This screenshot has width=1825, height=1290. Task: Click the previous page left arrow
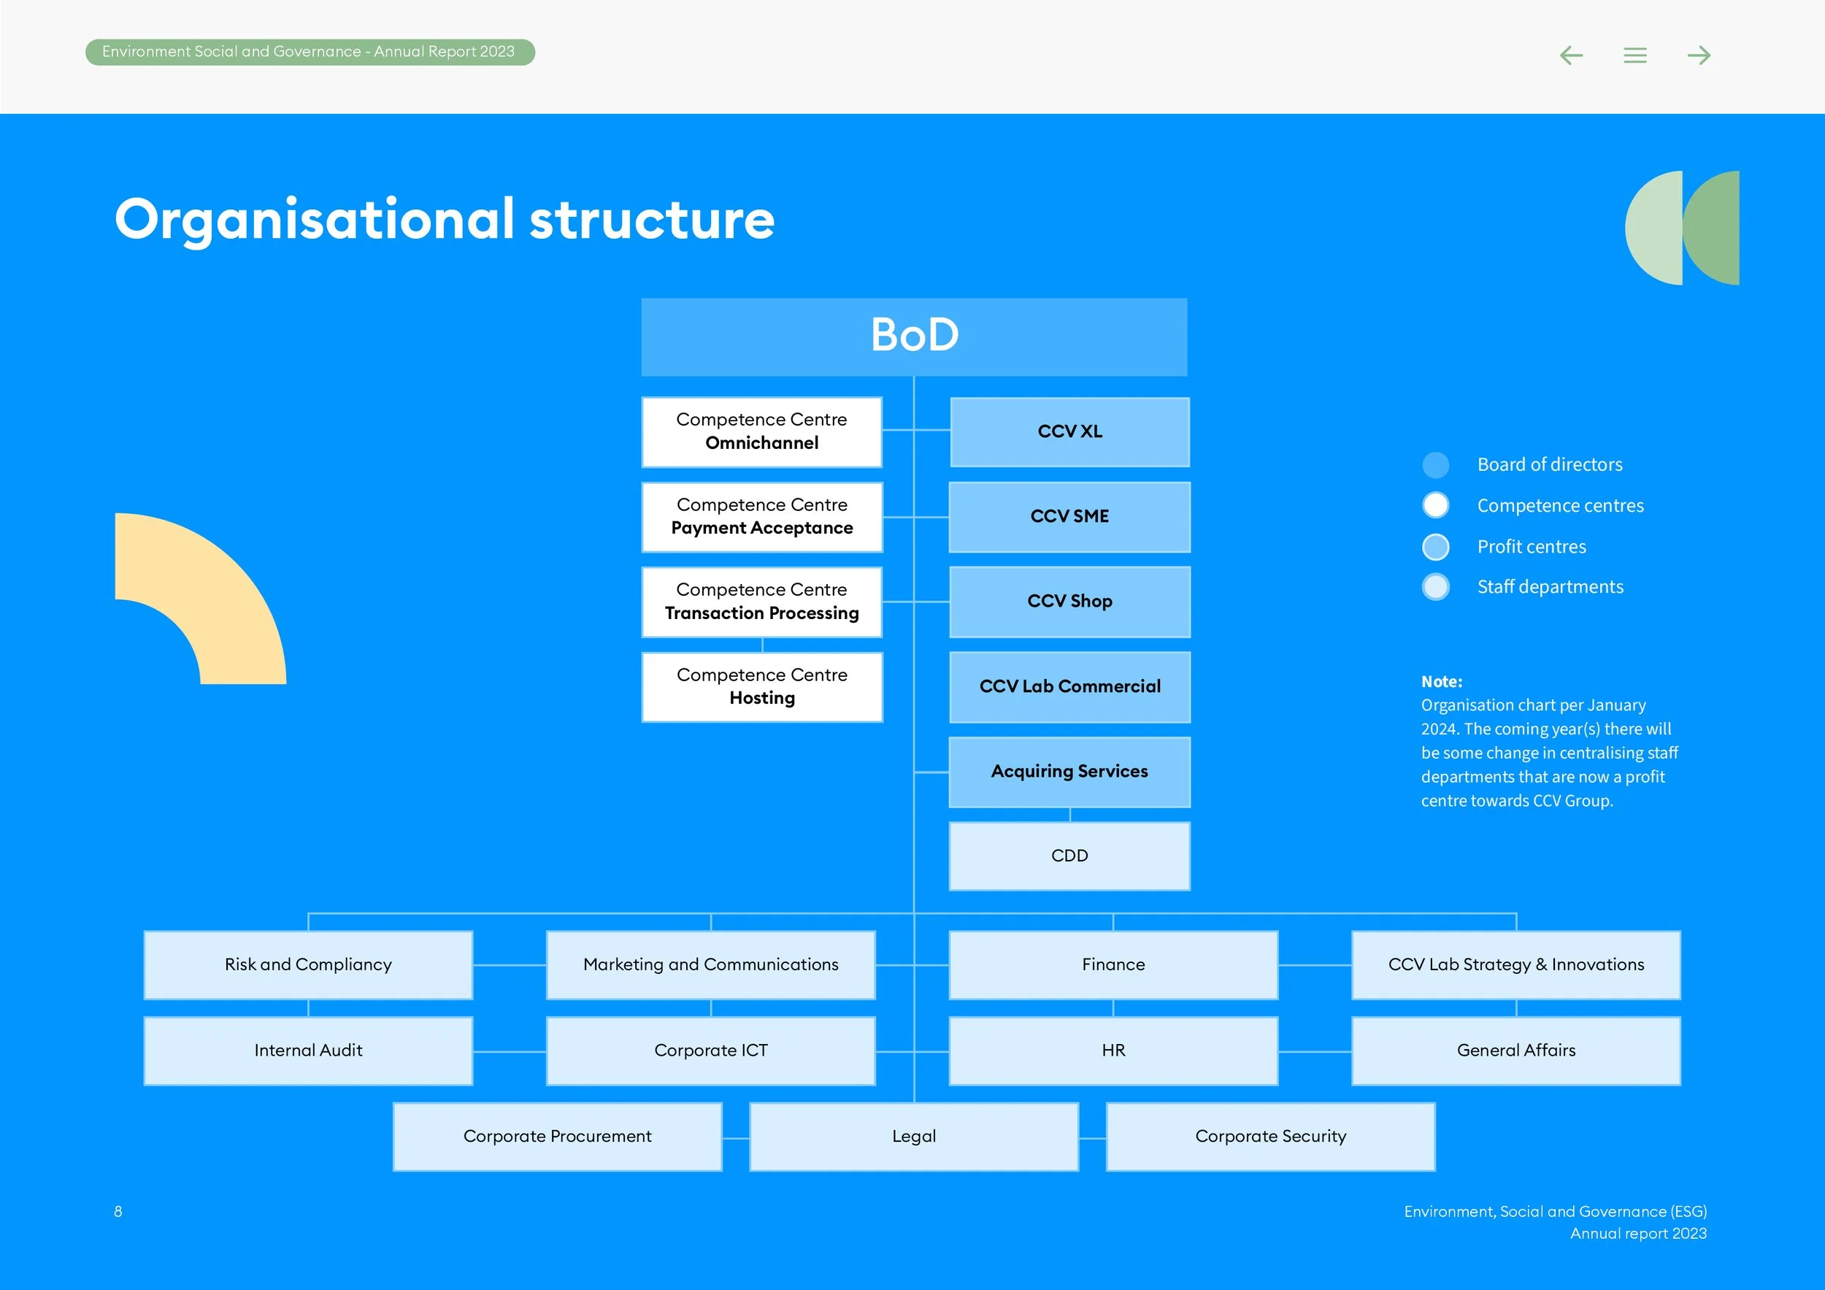point(1571,55)
